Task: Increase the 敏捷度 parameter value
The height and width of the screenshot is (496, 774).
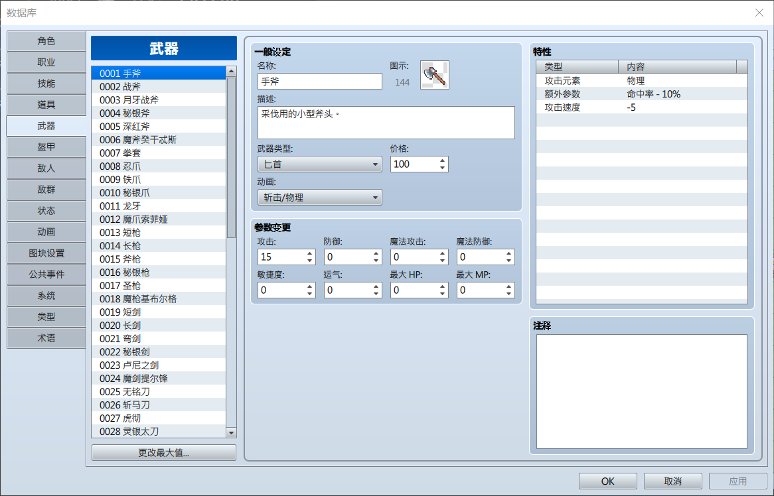Action: point(309,286)
